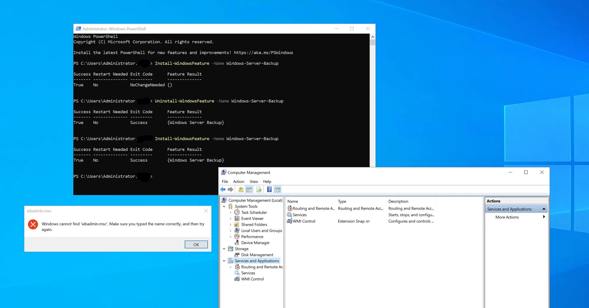Click the Forward arrow in Computer Management toolbar
The image size is (589, 308).
(x=231, y=189)
